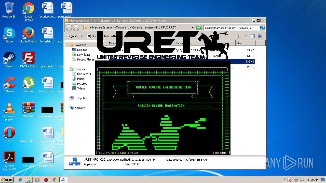Switch to the URET NFO taskbar button

click(x=63, y=179)
